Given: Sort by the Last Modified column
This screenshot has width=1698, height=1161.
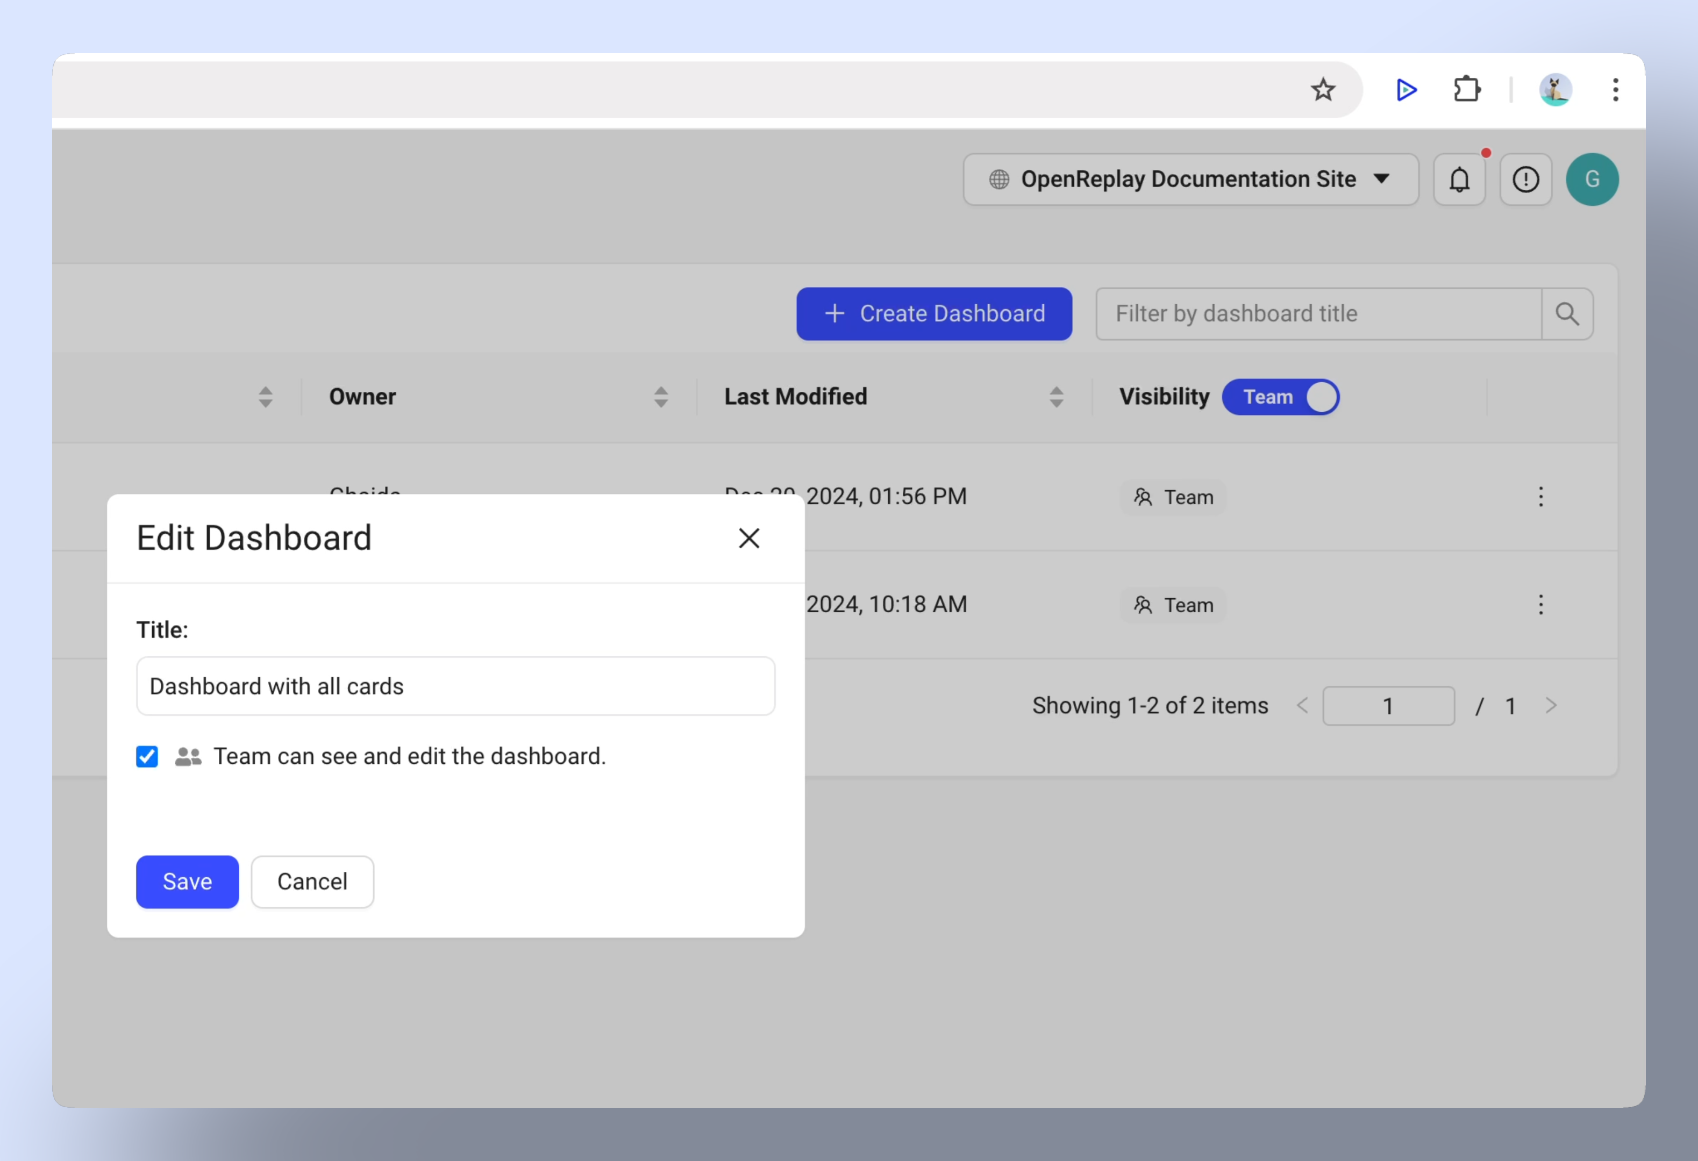Looking at the screenshot, I should tap(1057, 397).
